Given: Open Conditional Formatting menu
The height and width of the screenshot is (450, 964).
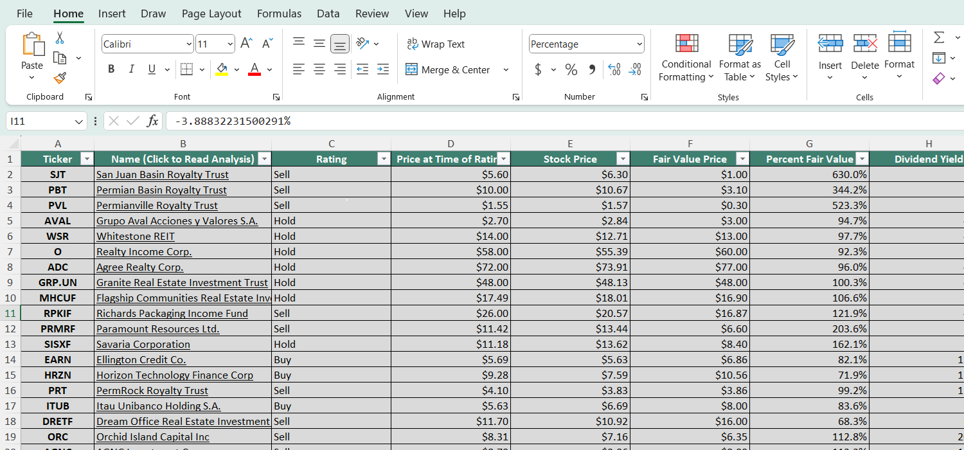Looking at the screenshot, I should pos(686,58).
